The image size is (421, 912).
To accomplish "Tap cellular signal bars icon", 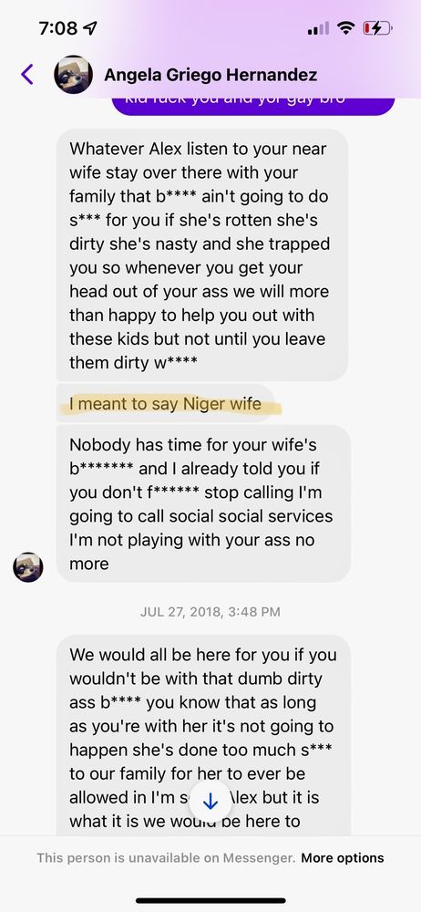I will pyautogui.click(x=318, y=28).
